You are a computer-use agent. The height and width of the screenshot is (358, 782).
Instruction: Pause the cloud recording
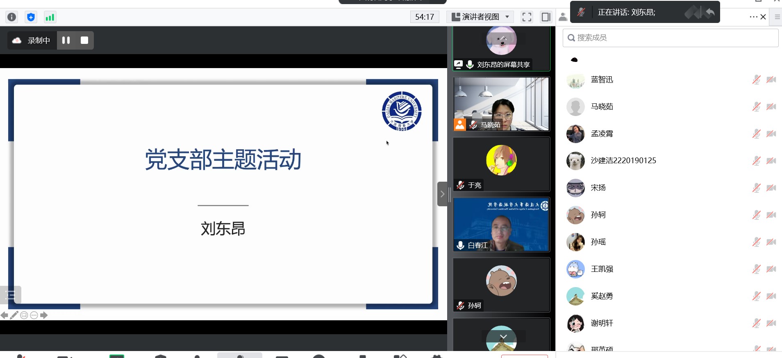tap(66, 40)
